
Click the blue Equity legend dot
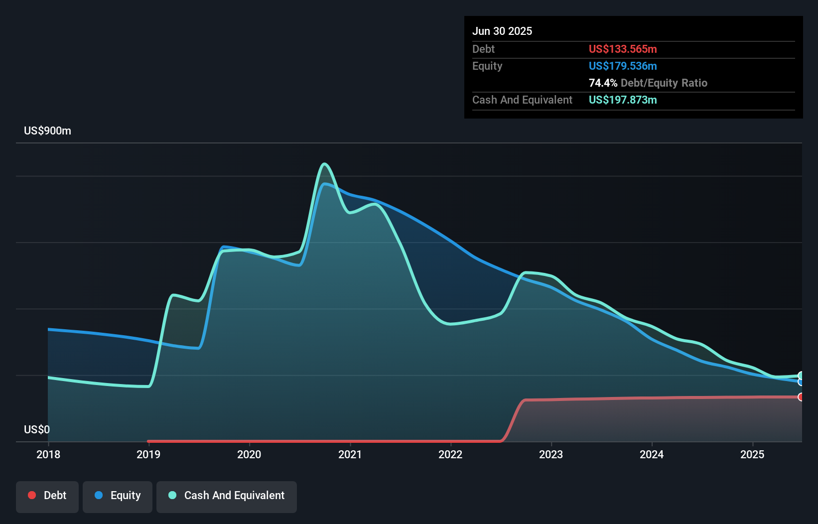click(x=100, y=496)
